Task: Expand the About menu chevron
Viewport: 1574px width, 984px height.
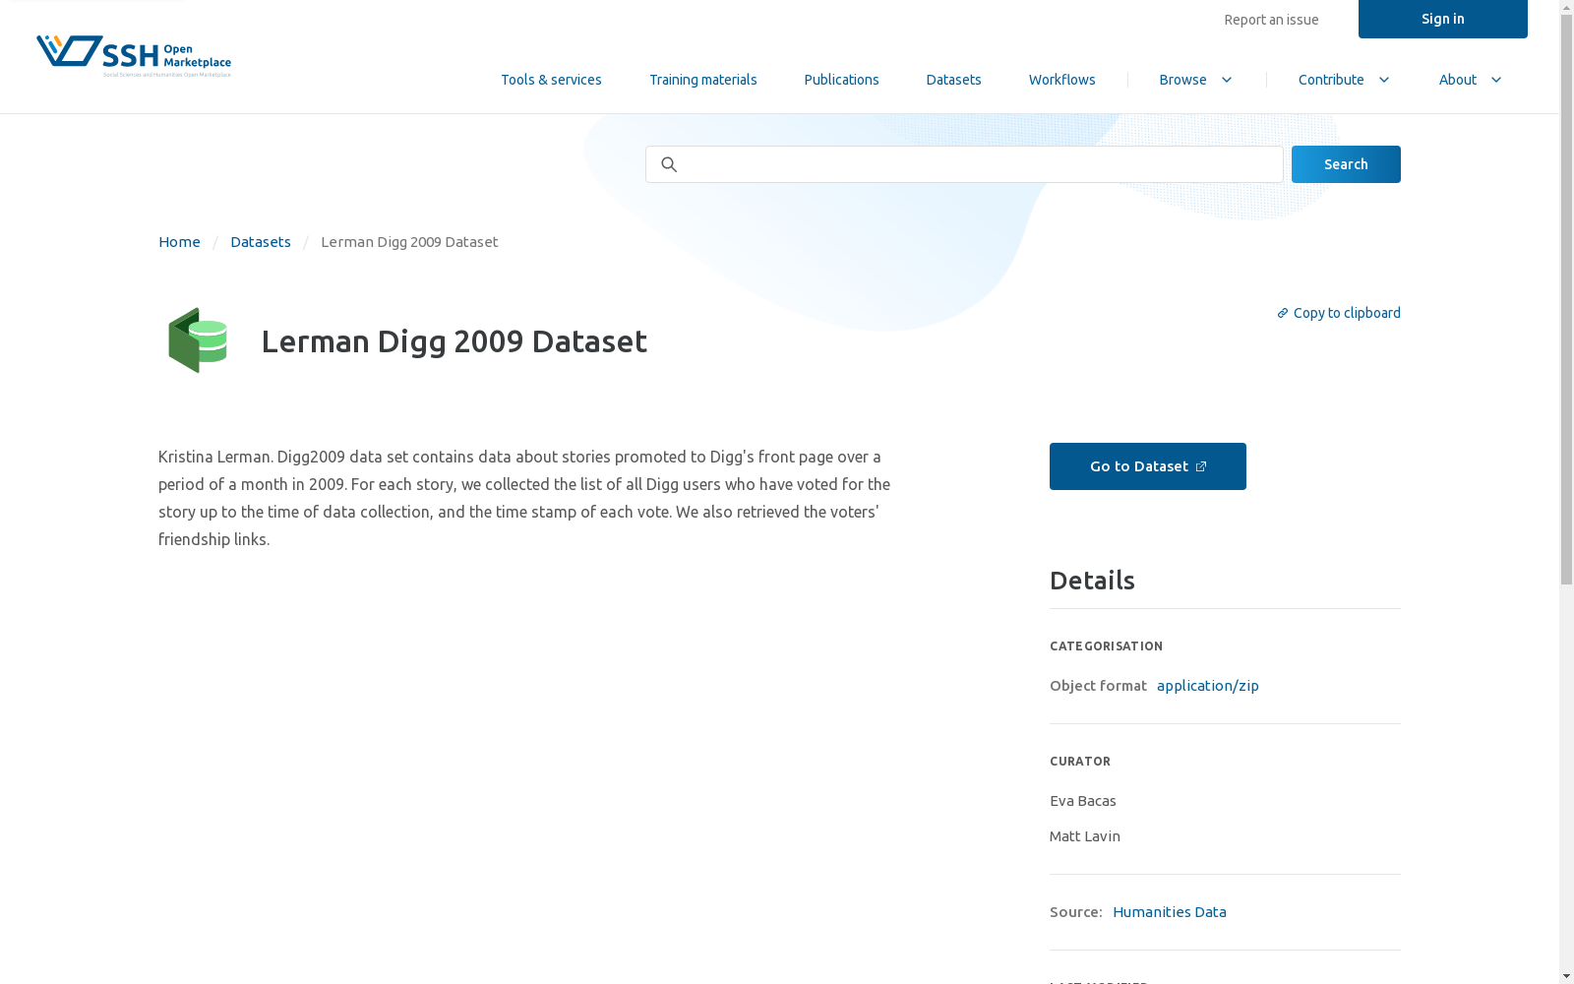Action: (x=1496, y=80)
